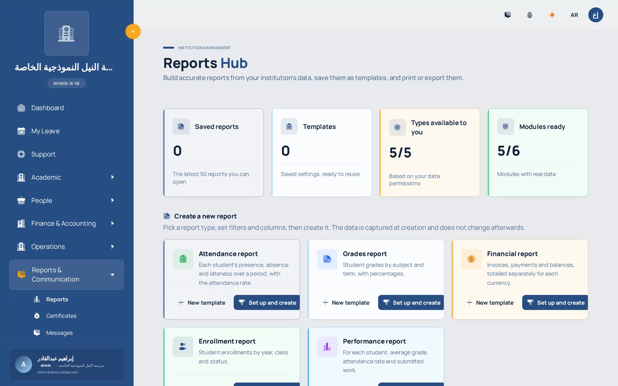Click the Saved reports count 0
The height and width of the screenshot is (386, 618).
pos(177,151)
